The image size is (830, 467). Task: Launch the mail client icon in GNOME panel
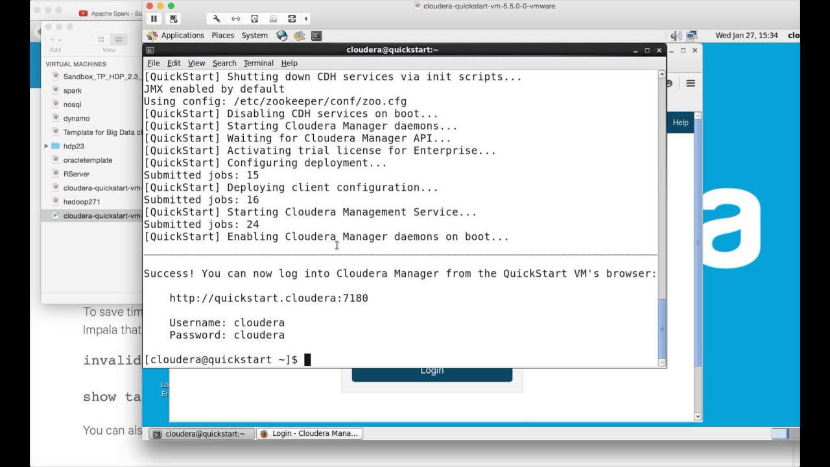click(x=299, y=36)
